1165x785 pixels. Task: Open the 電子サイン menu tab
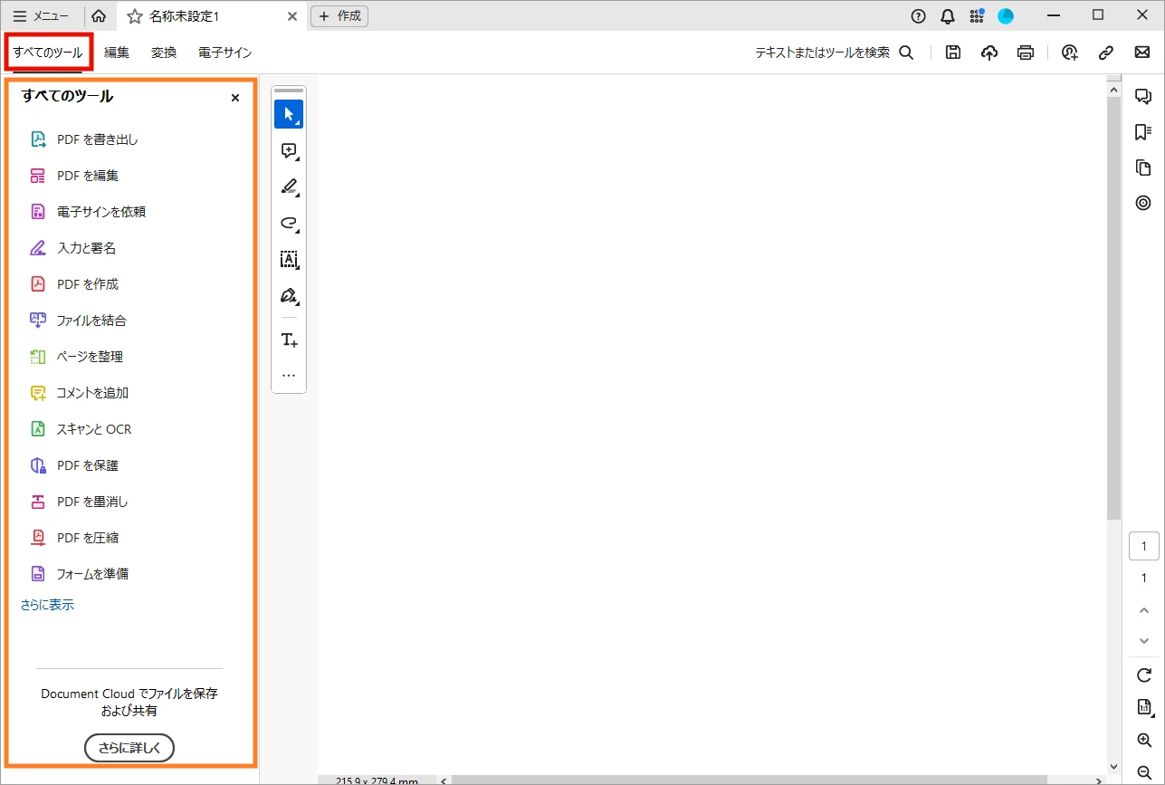(x=225, y=53)
